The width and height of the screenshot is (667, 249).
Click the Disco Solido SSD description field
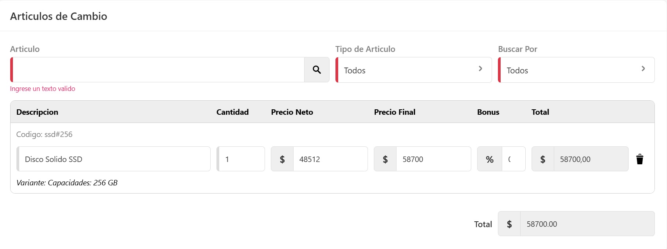point(114,159)
